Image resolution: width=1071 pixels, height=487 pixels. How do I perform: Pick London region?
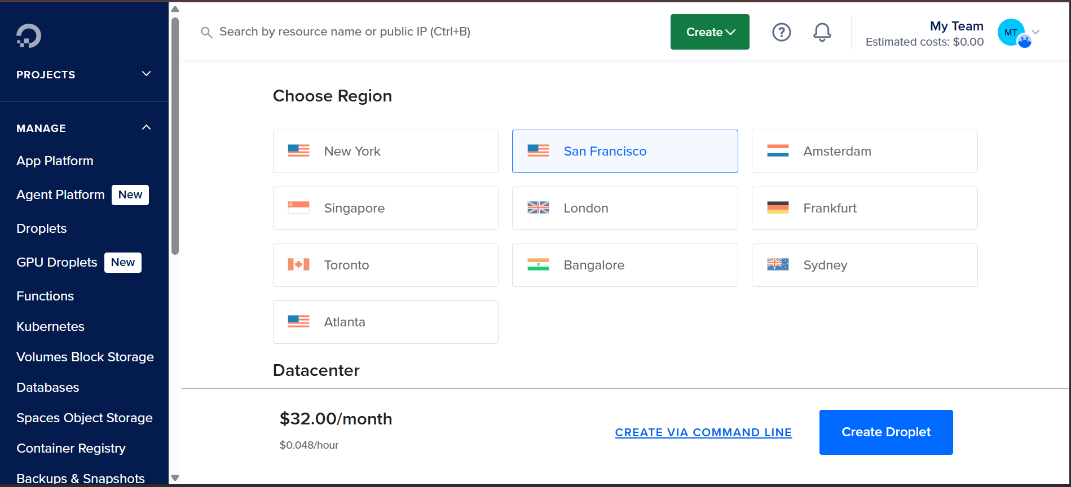pos(625,208)
